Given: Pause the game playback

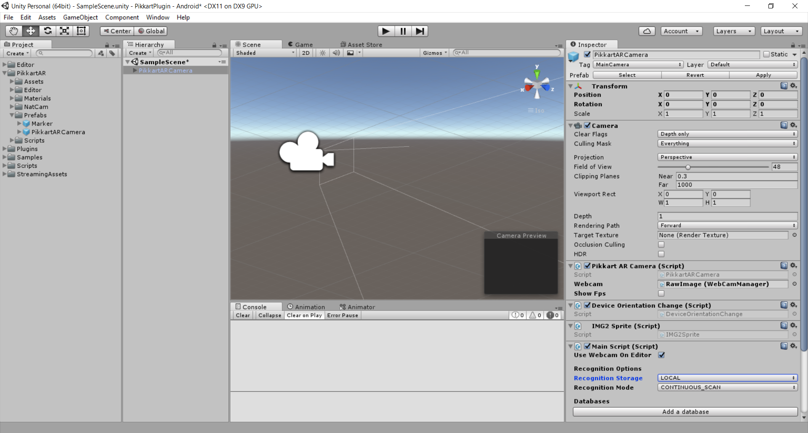Looking at the screenshot, I should tap(403, 31).
